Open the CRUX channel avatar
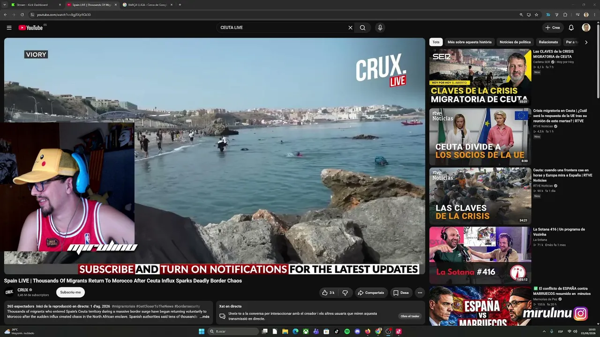Screen dimensions: 600x337 [9, 293]
